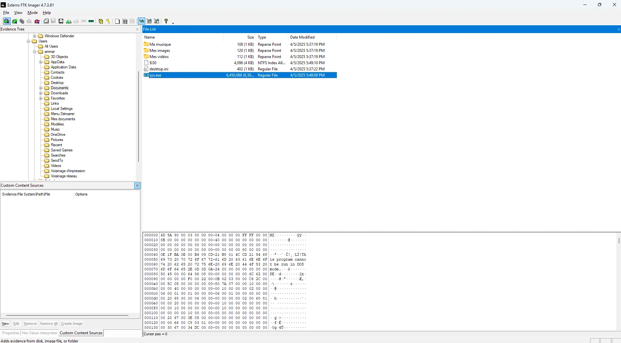Toggle automatic file view glasses button

pyautogui.click(x=142, y=21)
